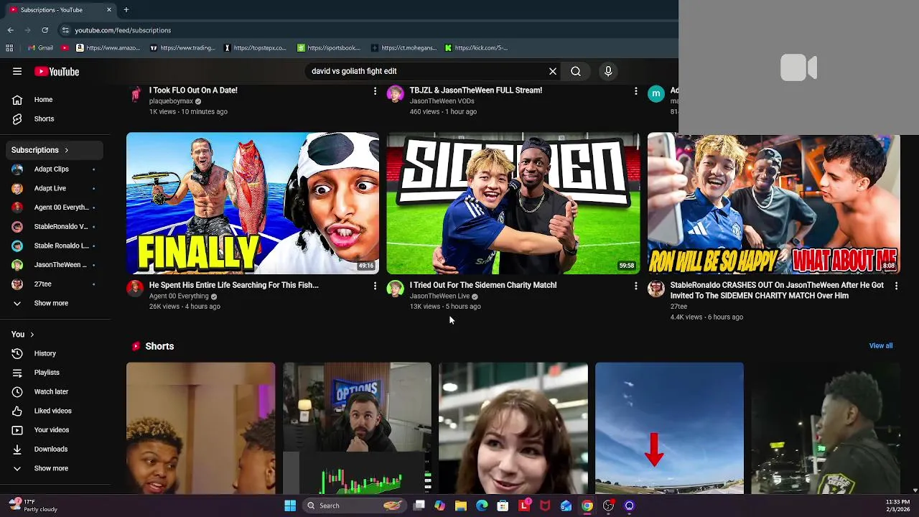The width and height of the screenshot is (919, 517).
Task: Click Windows Start button
Action: tap(290, 506)
